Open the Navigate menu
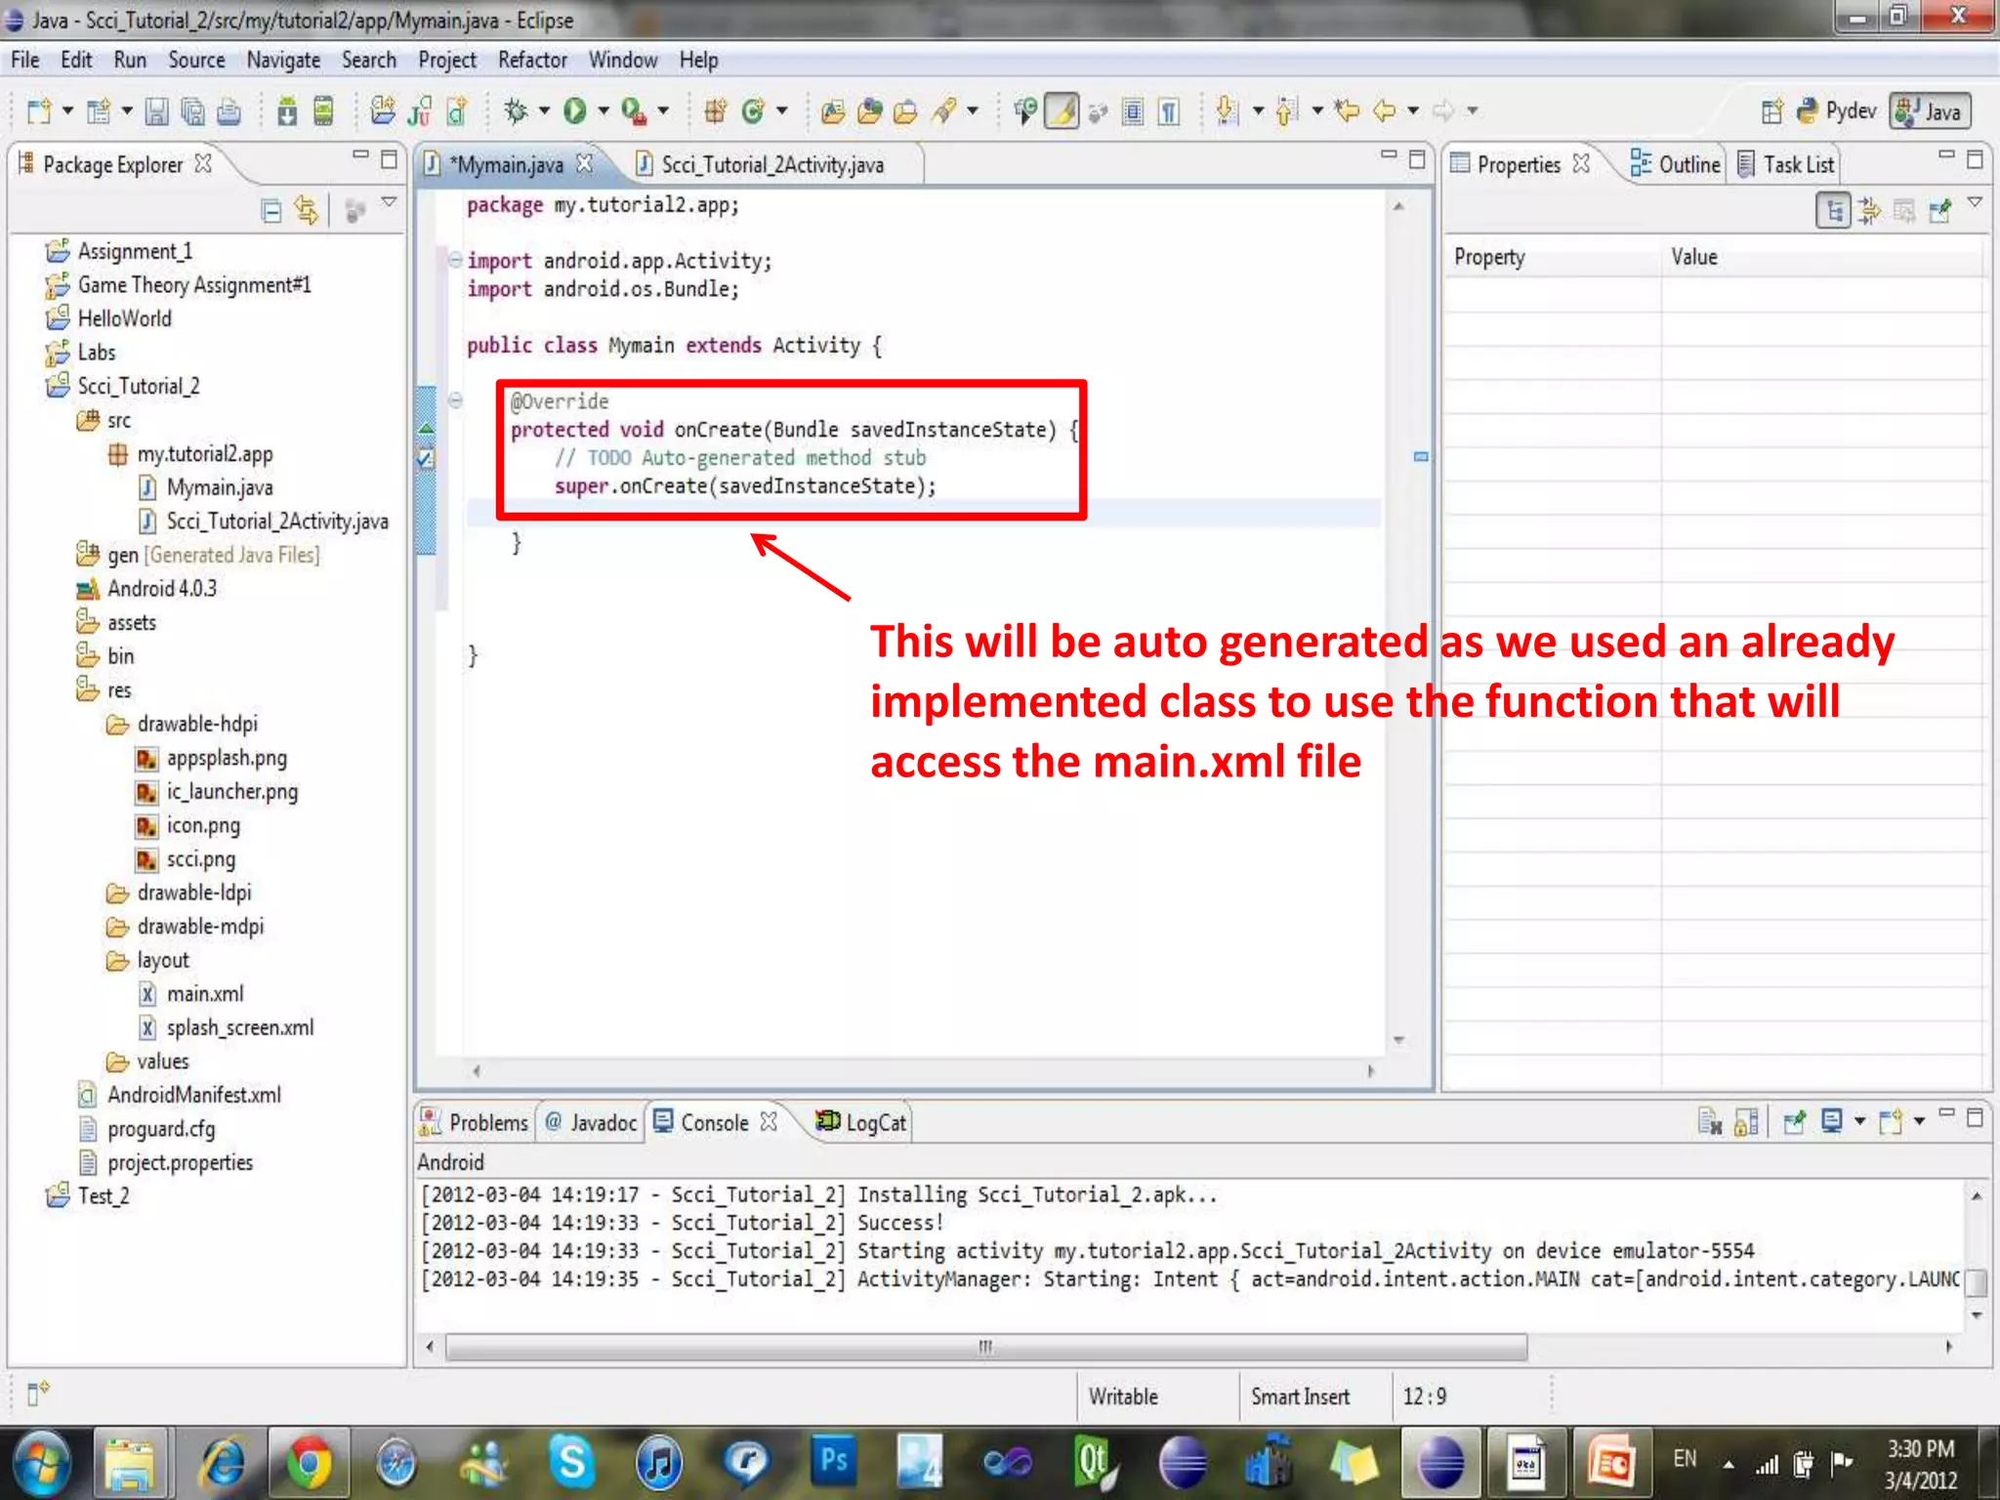The height and width of the screenshot is (1500, 2000). [283, 60]
